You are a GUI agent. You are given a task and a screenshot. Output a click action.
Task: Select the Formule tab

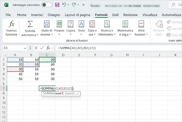101,15
